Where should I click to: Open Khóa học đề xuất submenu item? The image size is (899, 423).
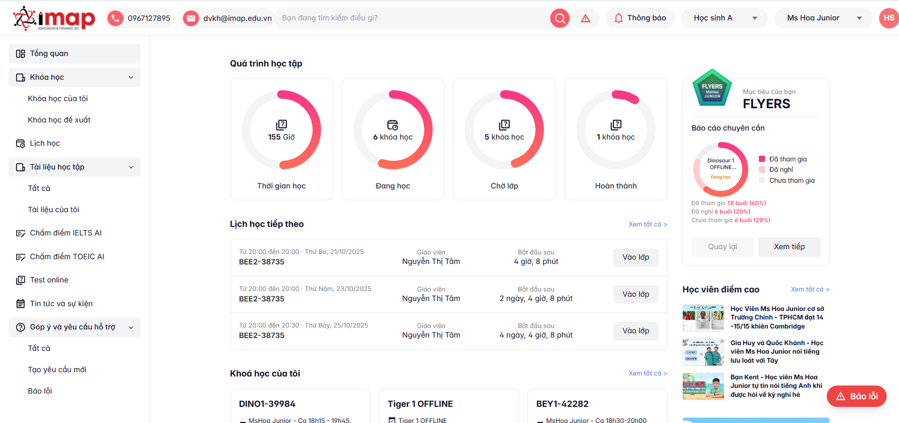(59, 120)
